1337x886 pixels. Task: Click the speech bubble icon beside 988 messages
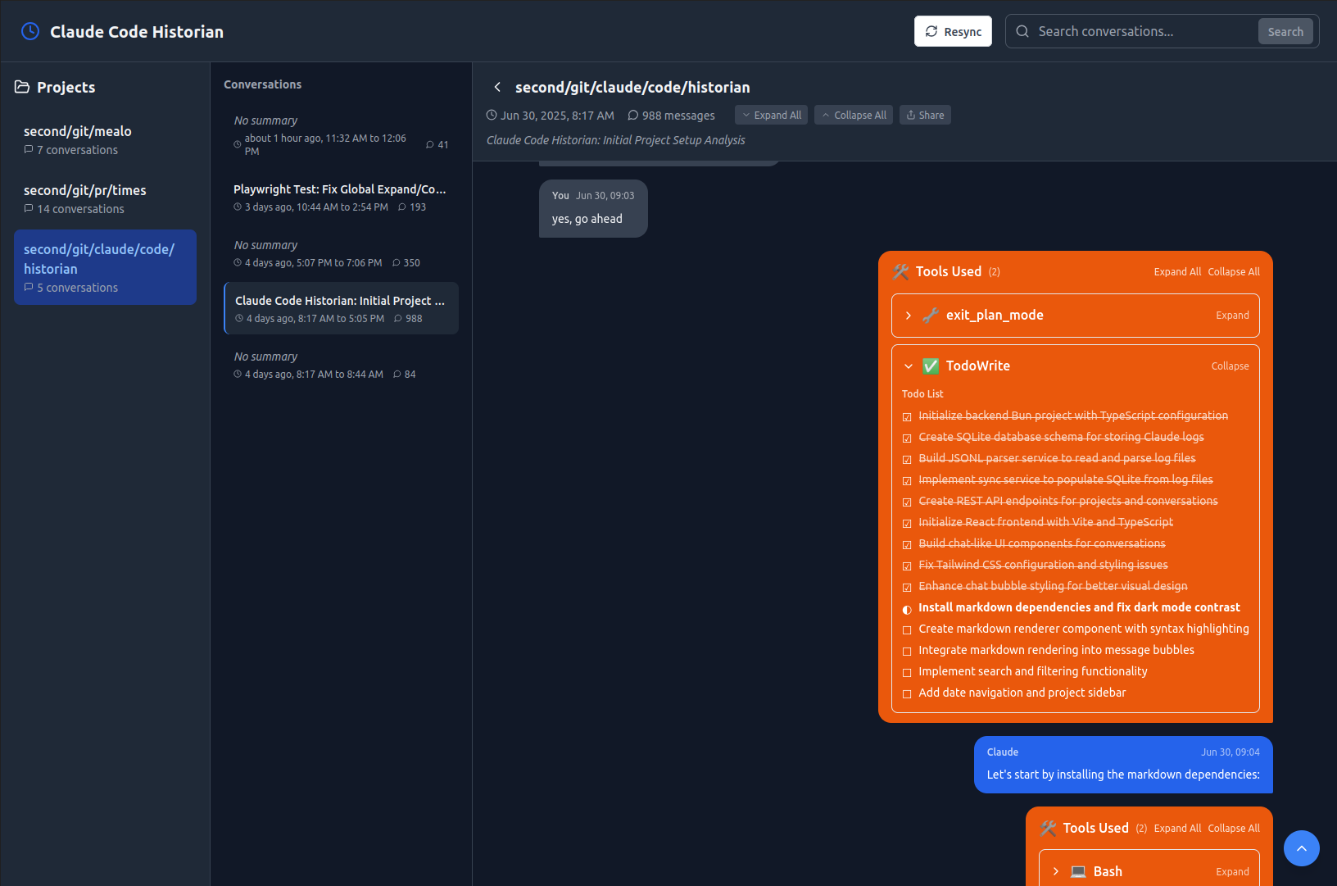point(632,116)
